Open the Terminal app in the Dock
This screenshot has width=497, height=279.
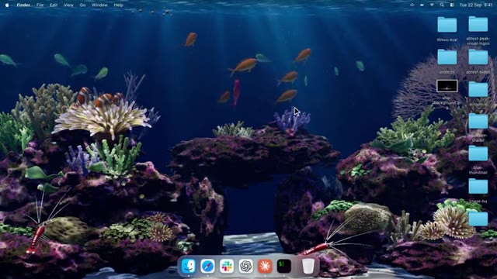point(284,266)
